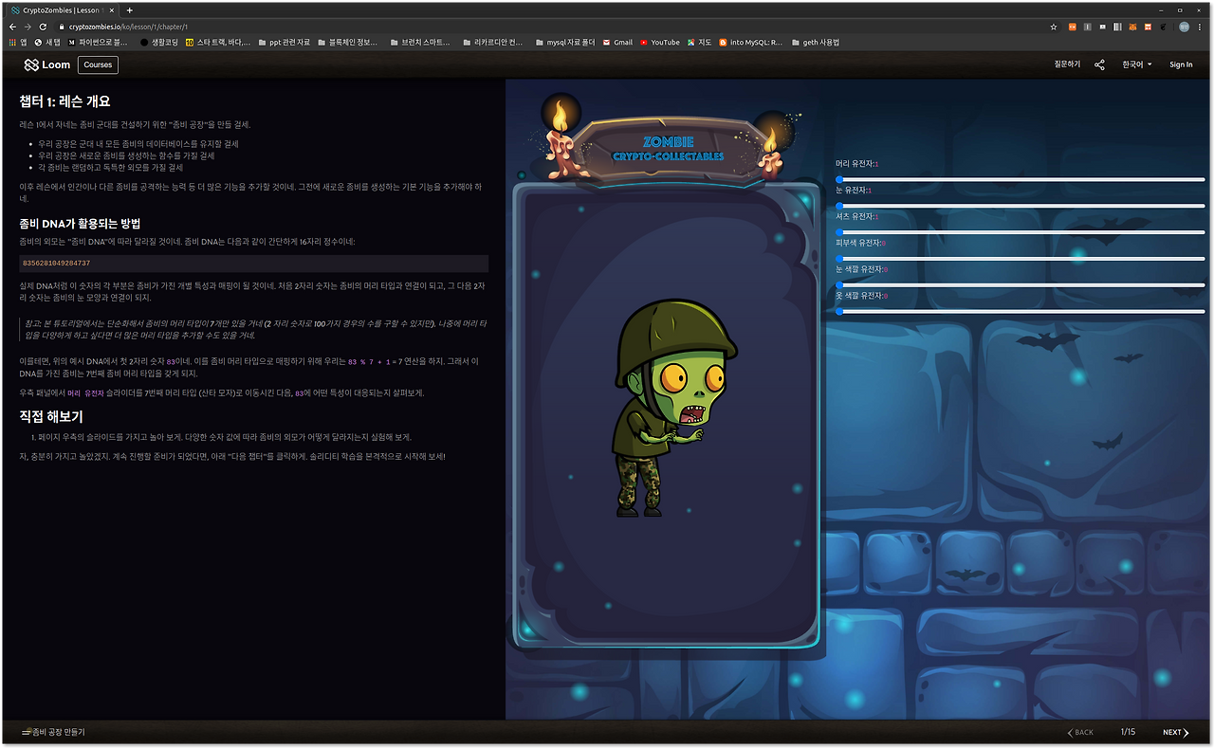1214x748 pixels.
Task: Open the MetaMask fox extension
Action: tap(1131, 27)
